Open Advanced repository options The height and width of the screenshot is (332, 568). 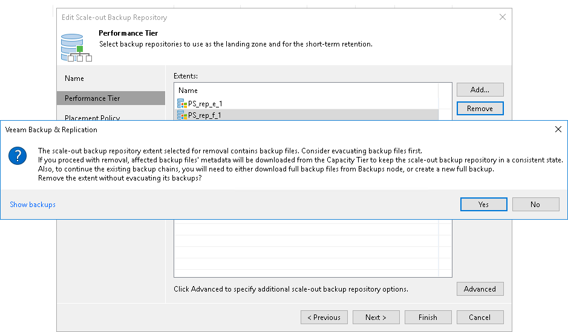[480, 289]
